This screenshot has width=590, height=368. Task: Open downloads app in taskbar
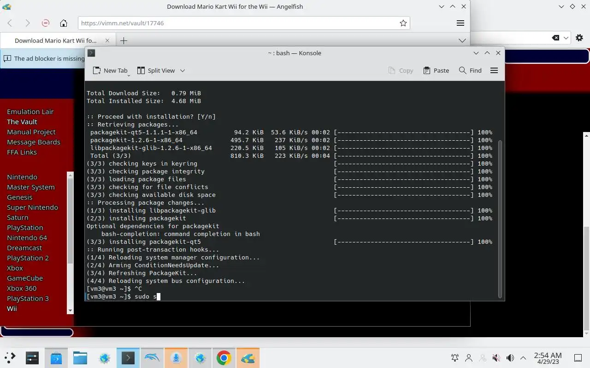[176, 357]
